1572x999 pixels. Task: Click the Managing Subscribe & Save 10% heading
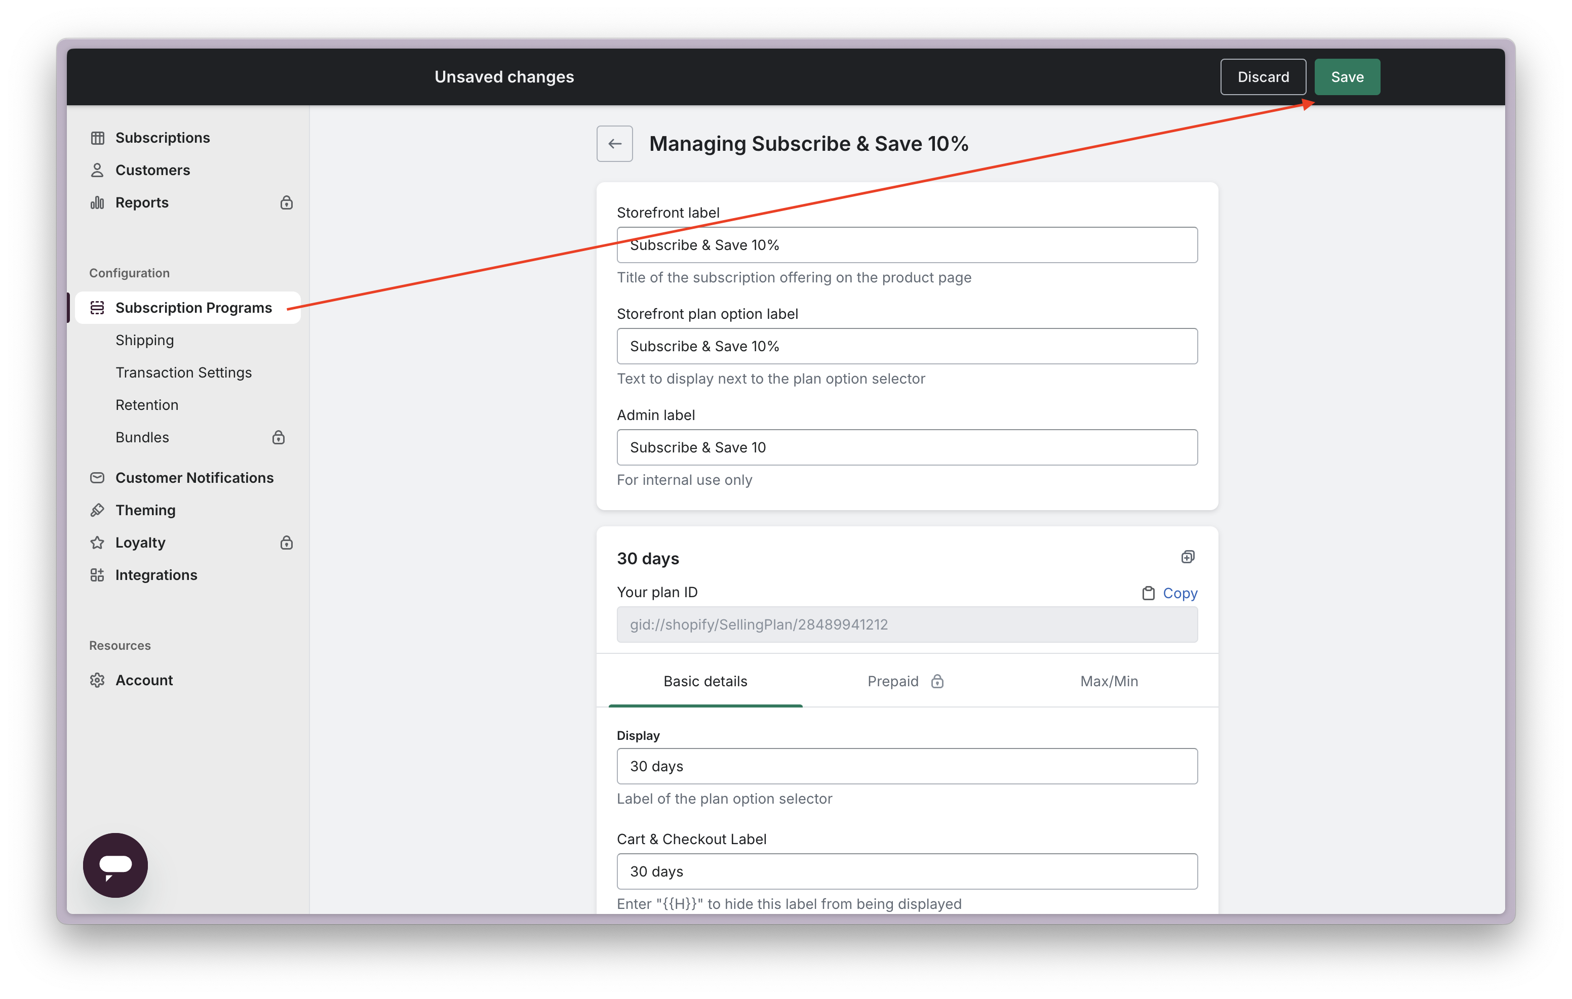808,144
